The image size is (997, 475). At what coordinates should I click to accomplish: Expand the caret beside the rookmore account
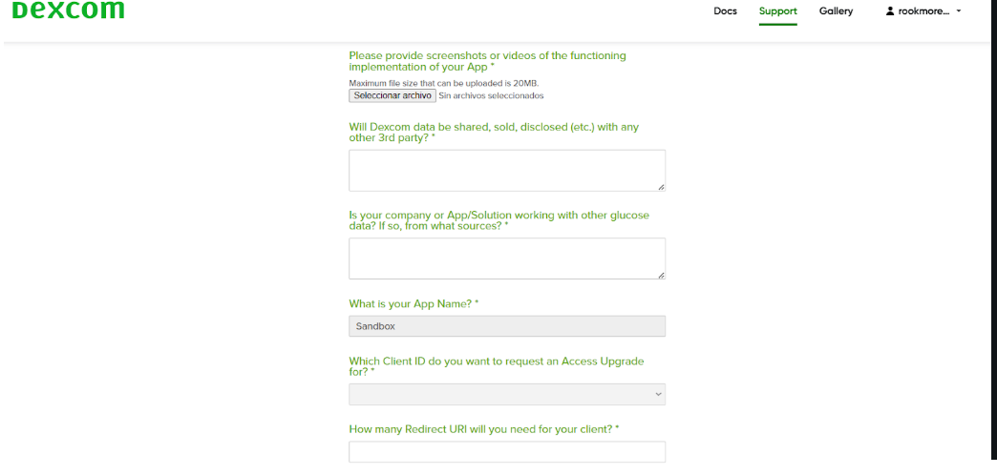pos(959,11)
